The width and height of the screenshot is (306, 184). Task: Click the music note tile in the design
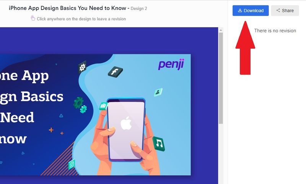(159, 144)
